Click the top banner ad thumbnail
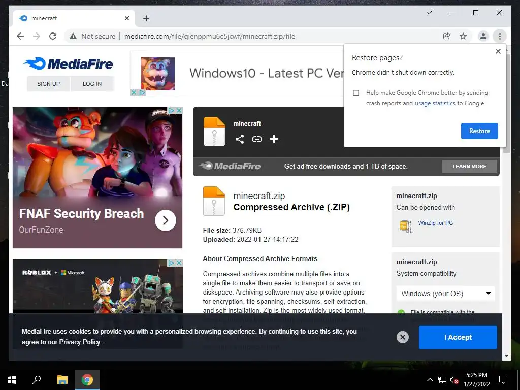This screenshot has width=520, height=390. tap(158, 74)
